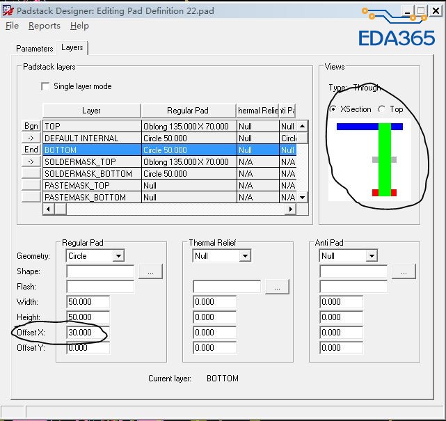446x421 pixels.
Task: Click the Bgn row button
Action: click(x=31, y=126)
